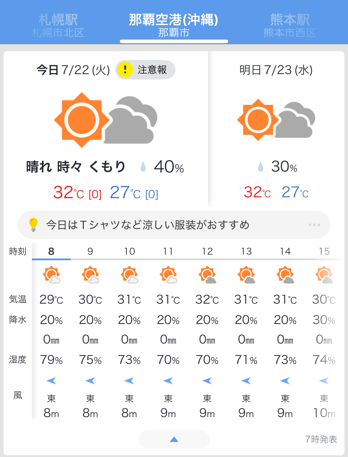Click the 12 o'clock weather icon
This screenshot has height=457, width=348.
point(208,275)
